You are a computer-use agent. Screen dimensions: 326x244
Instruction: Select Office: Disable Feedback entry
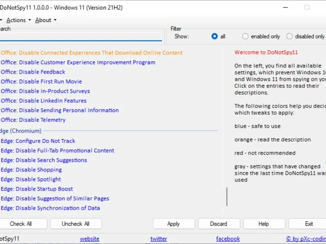[33, 72]
